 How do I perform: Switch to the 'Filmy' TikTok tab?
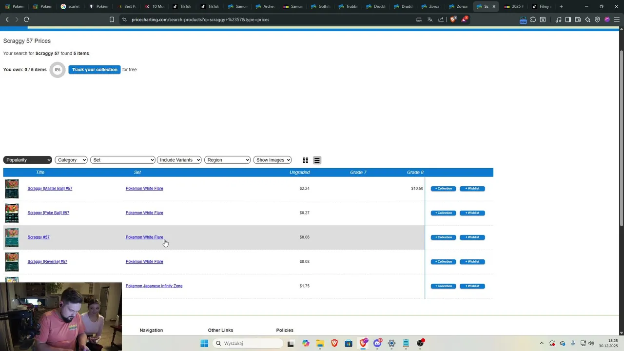542,6
